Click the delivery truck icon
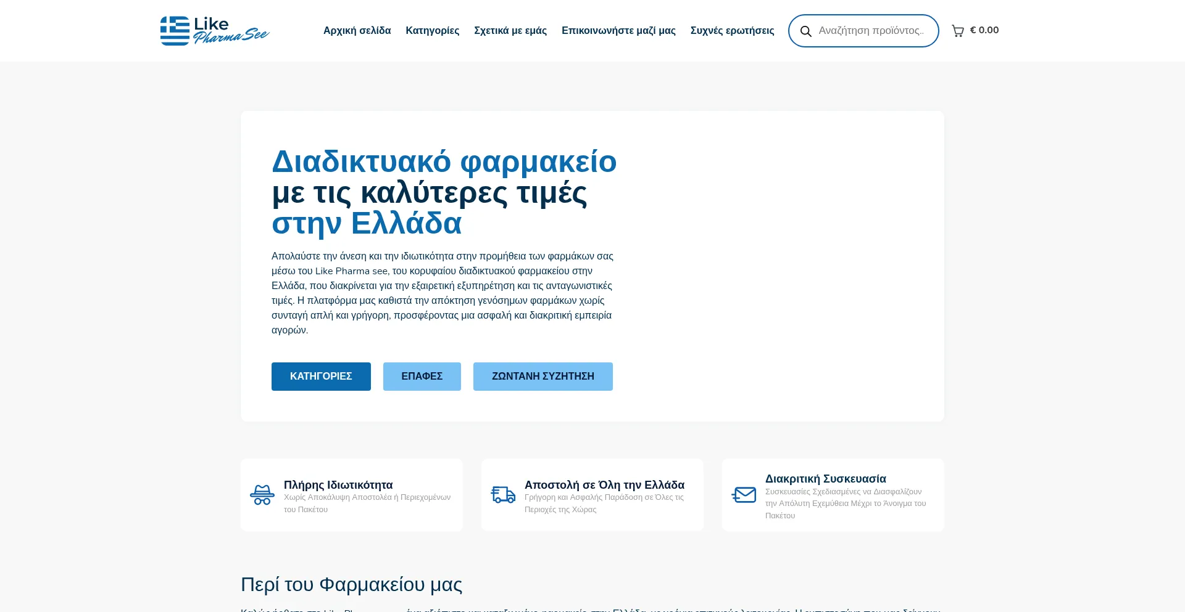The height and width of the screenshot is (612, 1185). [x=503, y=495]
